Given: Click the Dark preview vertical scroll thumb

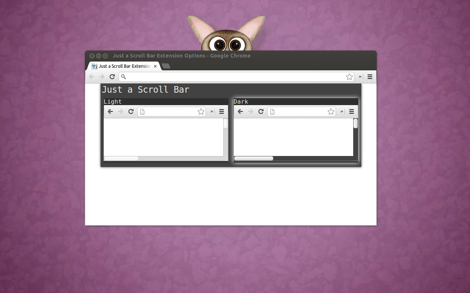Looking at the screenshot, I should [x=356, y=123].
